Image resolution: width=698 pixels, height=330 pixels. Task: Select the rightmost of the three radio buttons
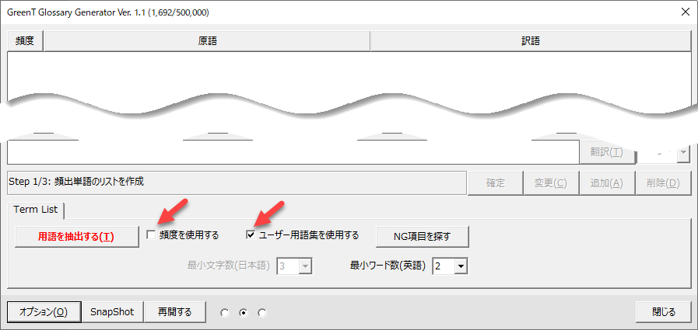click(261, 313)
